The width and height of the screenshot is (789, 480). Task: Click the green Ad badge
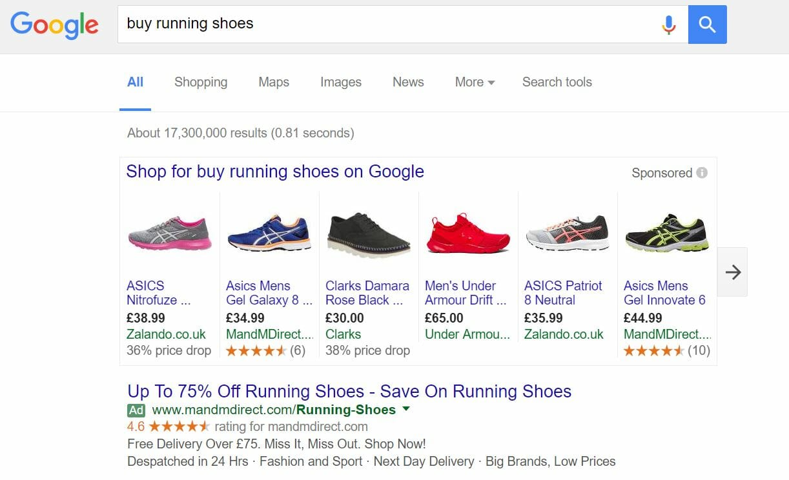[x=136, y=410]
